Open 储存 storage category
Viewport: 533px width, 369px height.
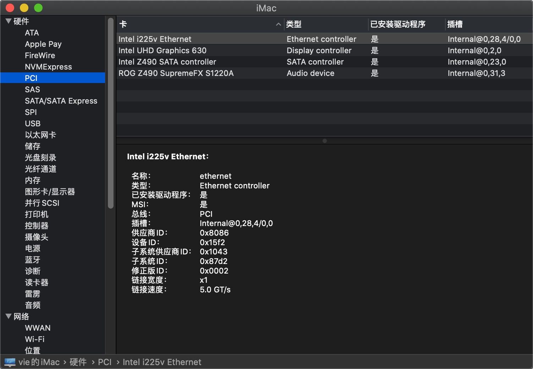click(x=33, y=146)
